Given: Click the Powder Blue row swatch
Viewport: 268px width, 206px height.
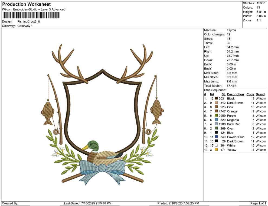Looking at the screenshot, I should pos(216,137).
